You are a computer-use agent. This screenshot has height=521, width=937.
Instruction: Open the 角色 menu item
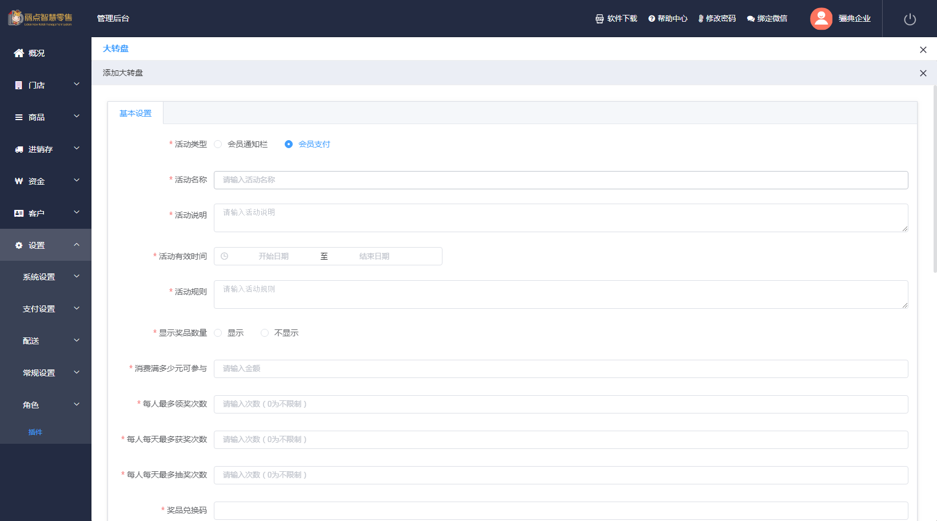pyautogui.click(x=31, y=405)
